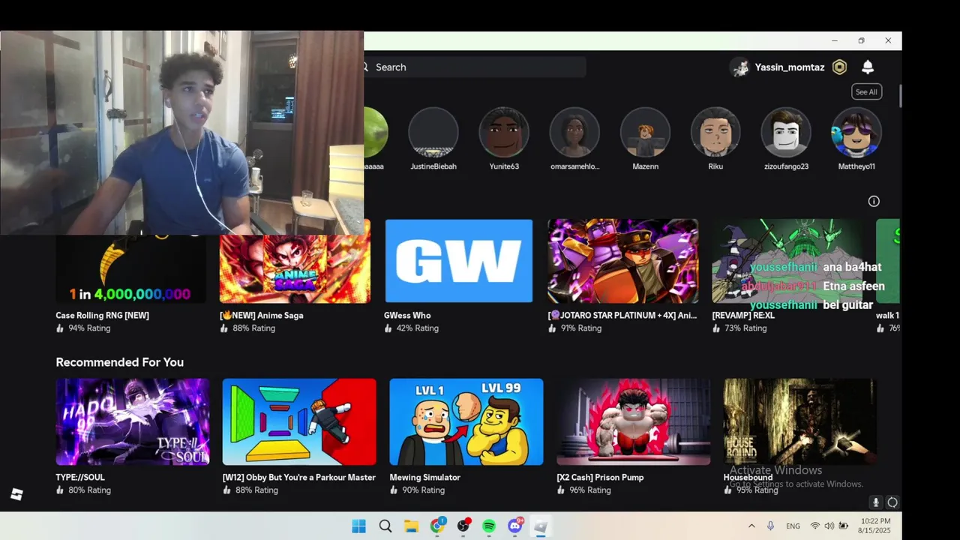Click the info circle icon above game row
This screenshot has height=540, width=960.
point(874,201)
